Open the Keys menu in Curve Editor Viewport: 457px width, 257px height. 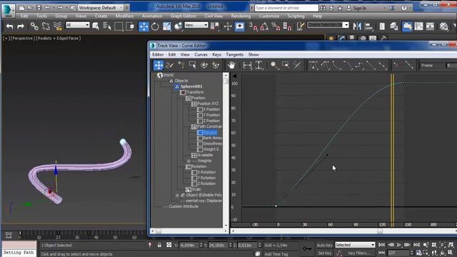(216, 54)
